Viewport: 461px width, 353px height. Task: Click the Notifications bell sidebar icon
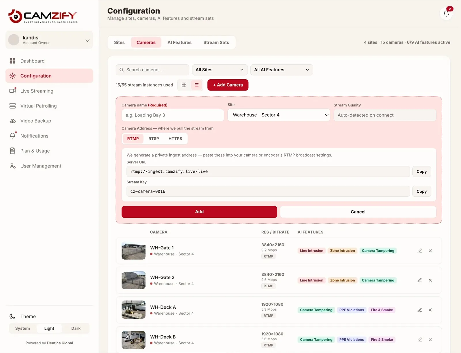13,136
